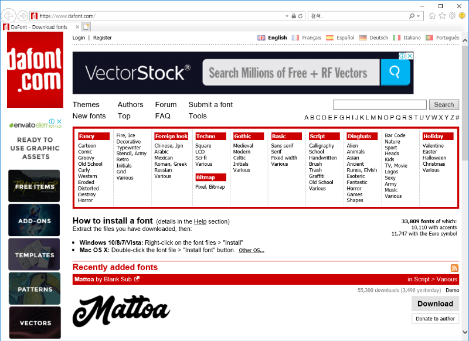
Task: Click the Mattoa font preview image
Action: pyautogui.click(x=121, y=311)
